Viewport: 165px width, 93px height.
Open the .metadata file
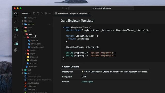pos(32,90)
